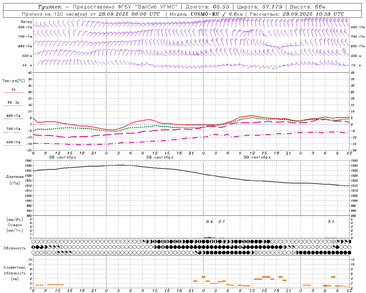Click the "(км)" unit under convective cloudiness
Image resolution: width=366 pixels, height=293 pixels.
(15, 279)
